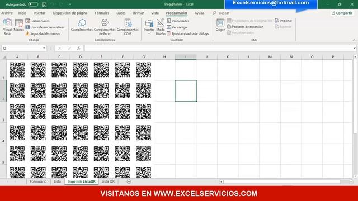Click the vertical scrollbar down arrow
The width and height of the screenshot is (358, 201).
tap(355, 176)
